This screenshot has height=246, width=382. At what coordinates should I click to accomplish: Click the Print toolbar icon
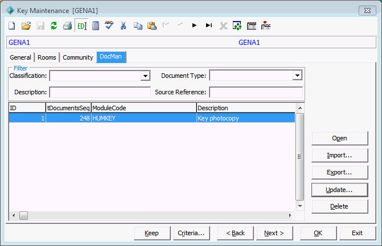coord(68,26)
